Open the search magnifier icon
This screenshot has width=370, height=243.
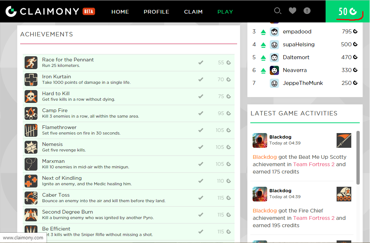point(277,11)
